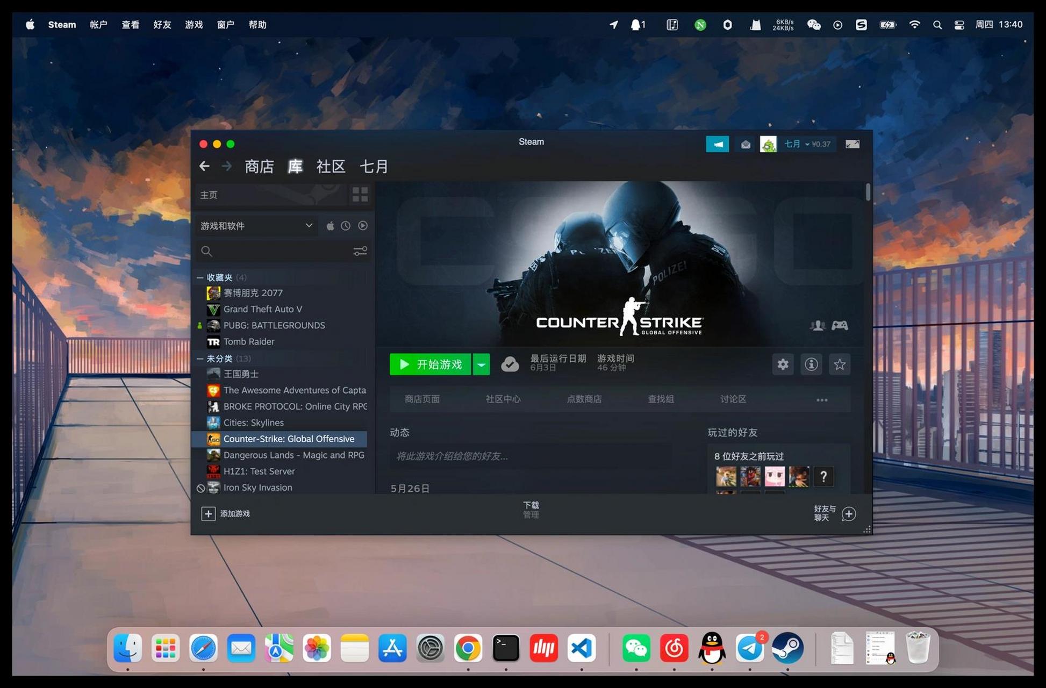Click the dropdown arrow next to launch button
This screenshot has height=688, width=1046.
pyautogui.click(x=482, y=364)
